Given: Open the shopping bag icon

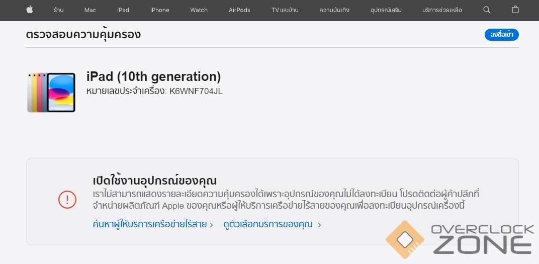Looking at the screenshot, I should (x=515, y=10).
